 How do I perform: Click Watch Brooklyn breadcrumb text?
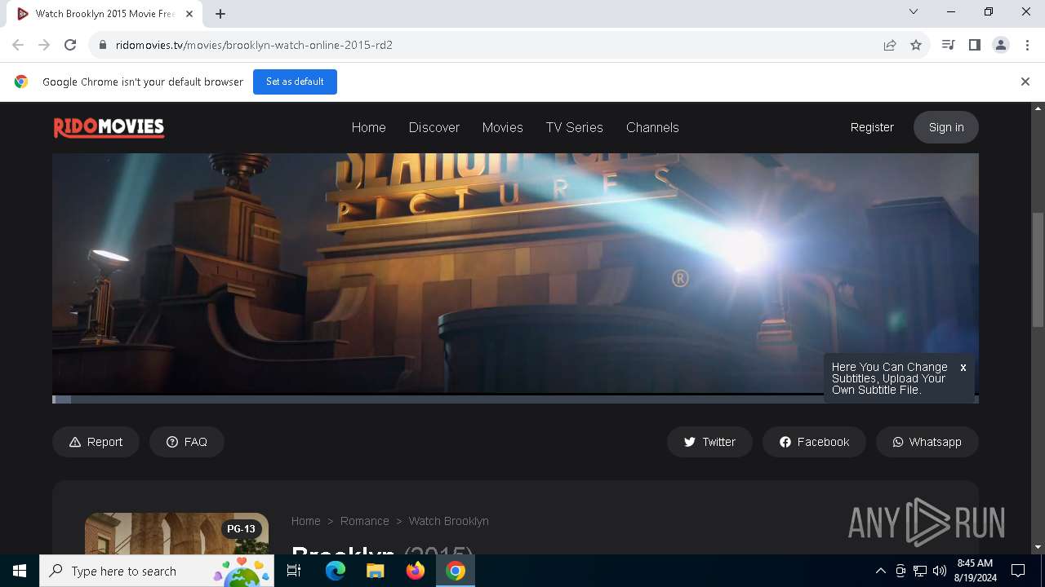[448, 521]
